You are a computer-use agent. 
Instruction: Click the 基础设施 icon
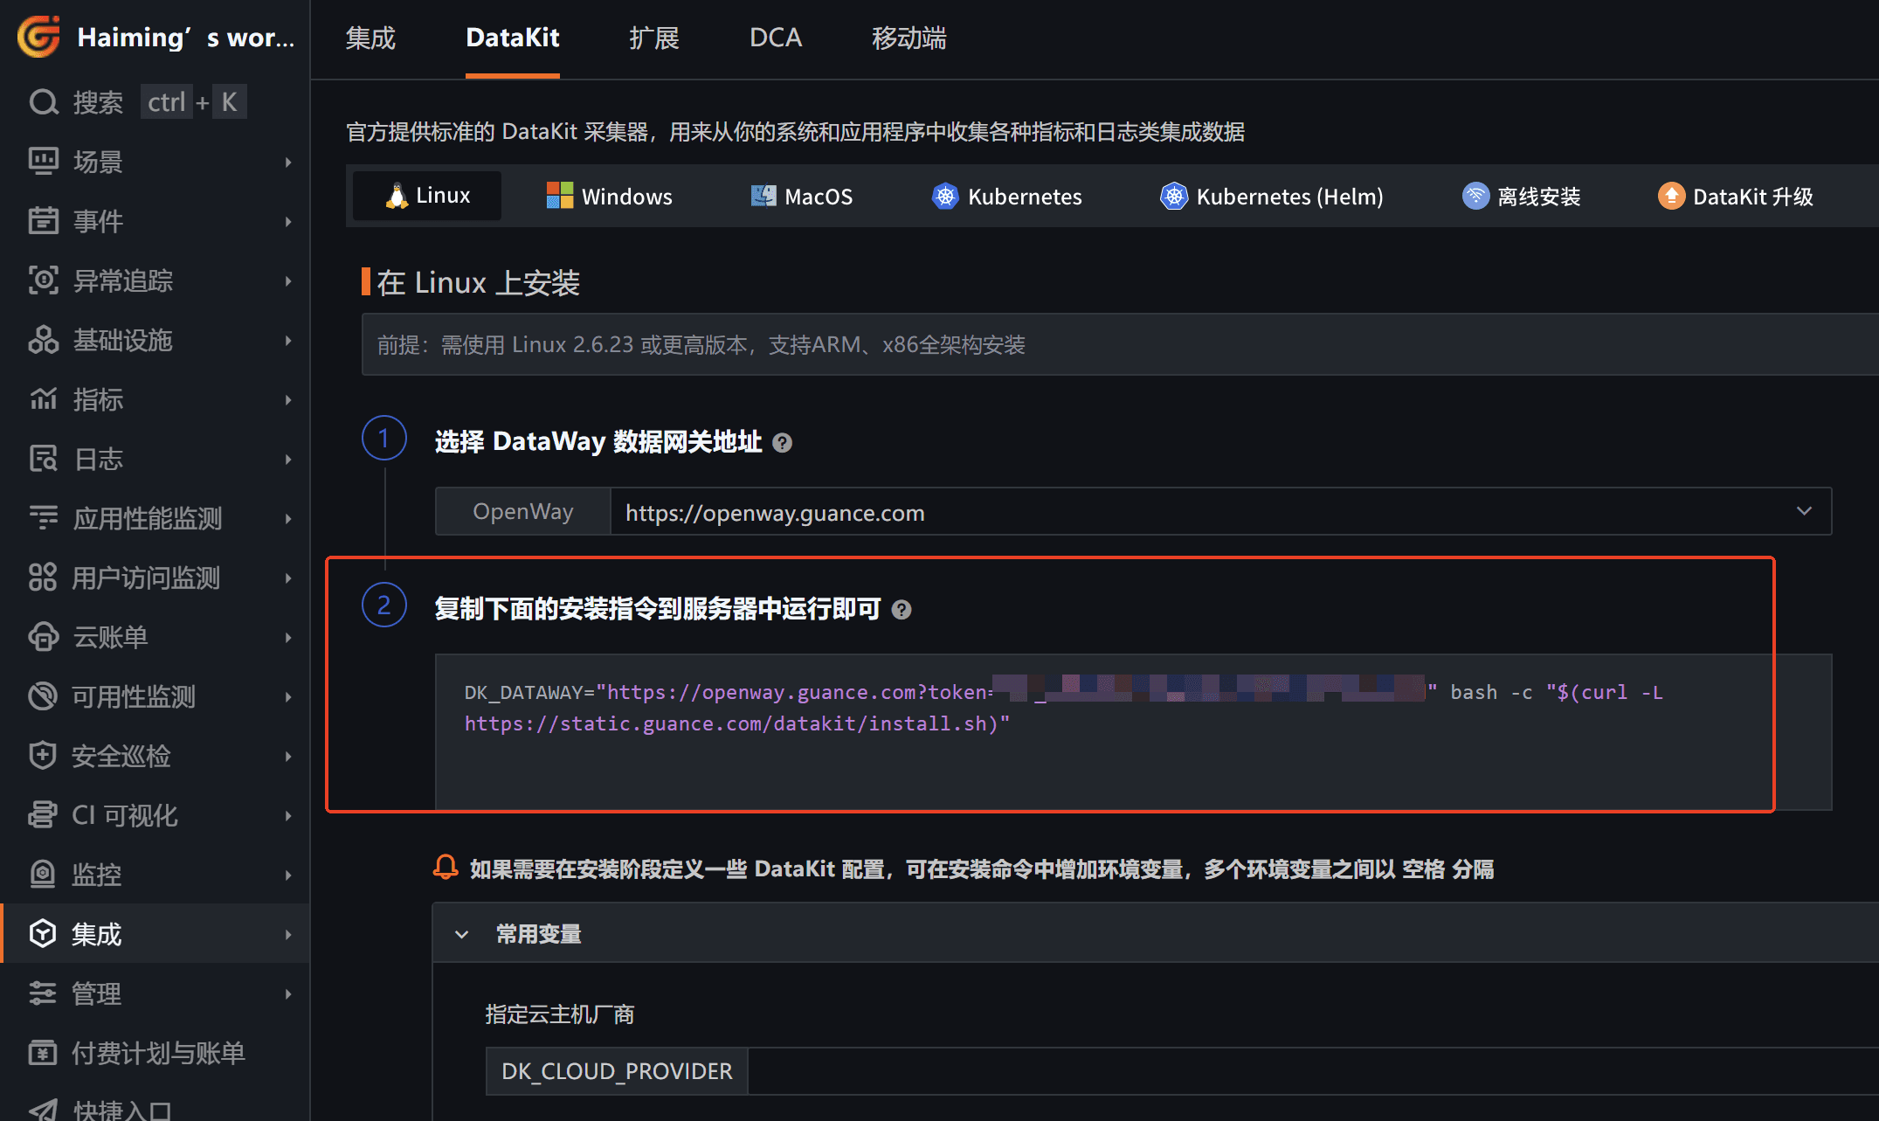pyautogui.click(x=43, y=340)
